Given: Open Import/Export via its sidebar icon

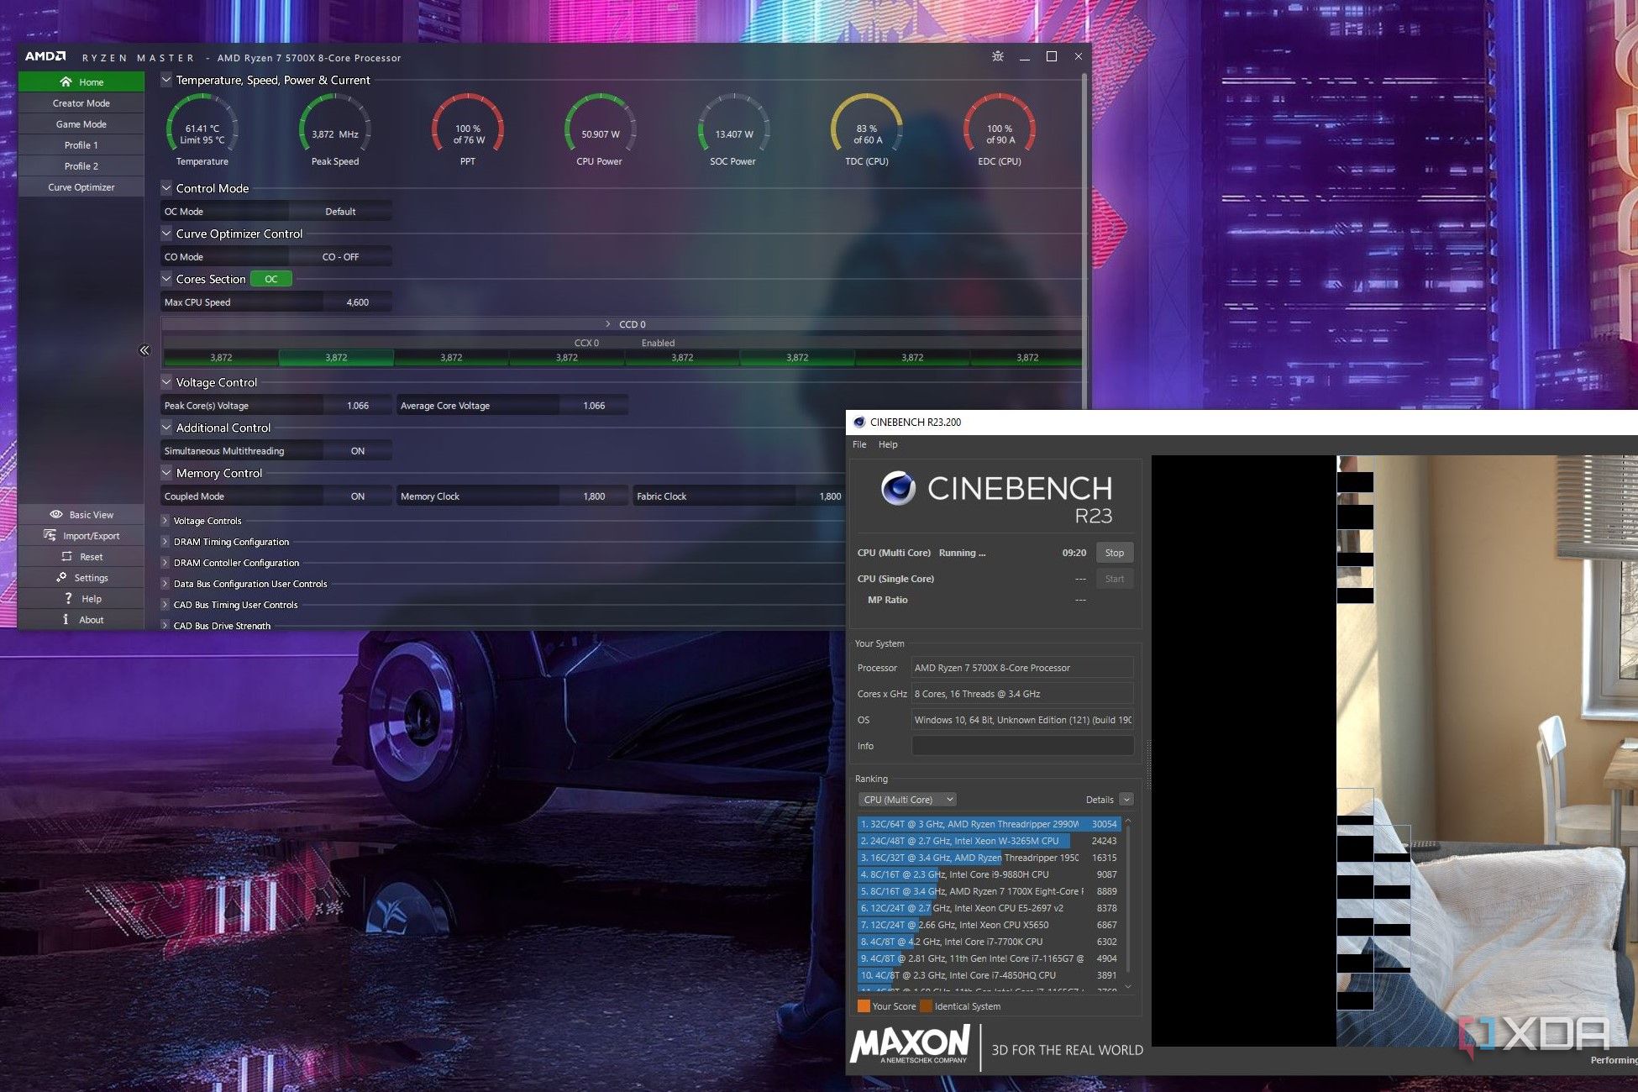Looking at the screenshot, I should pos(50,535).
